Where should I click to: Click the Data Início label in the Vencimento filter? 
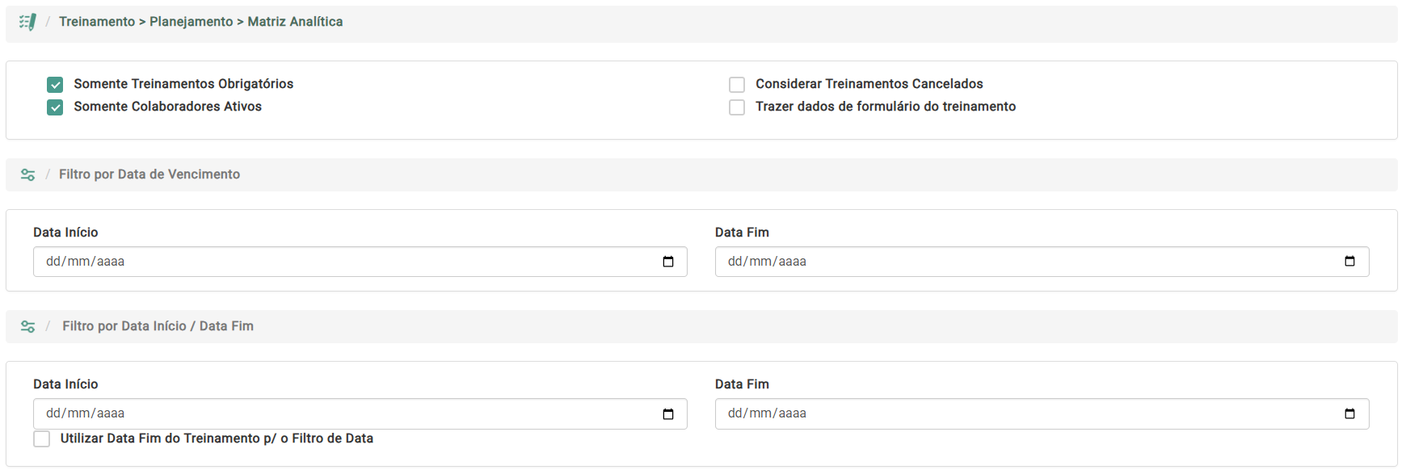(x=65, y=233)
